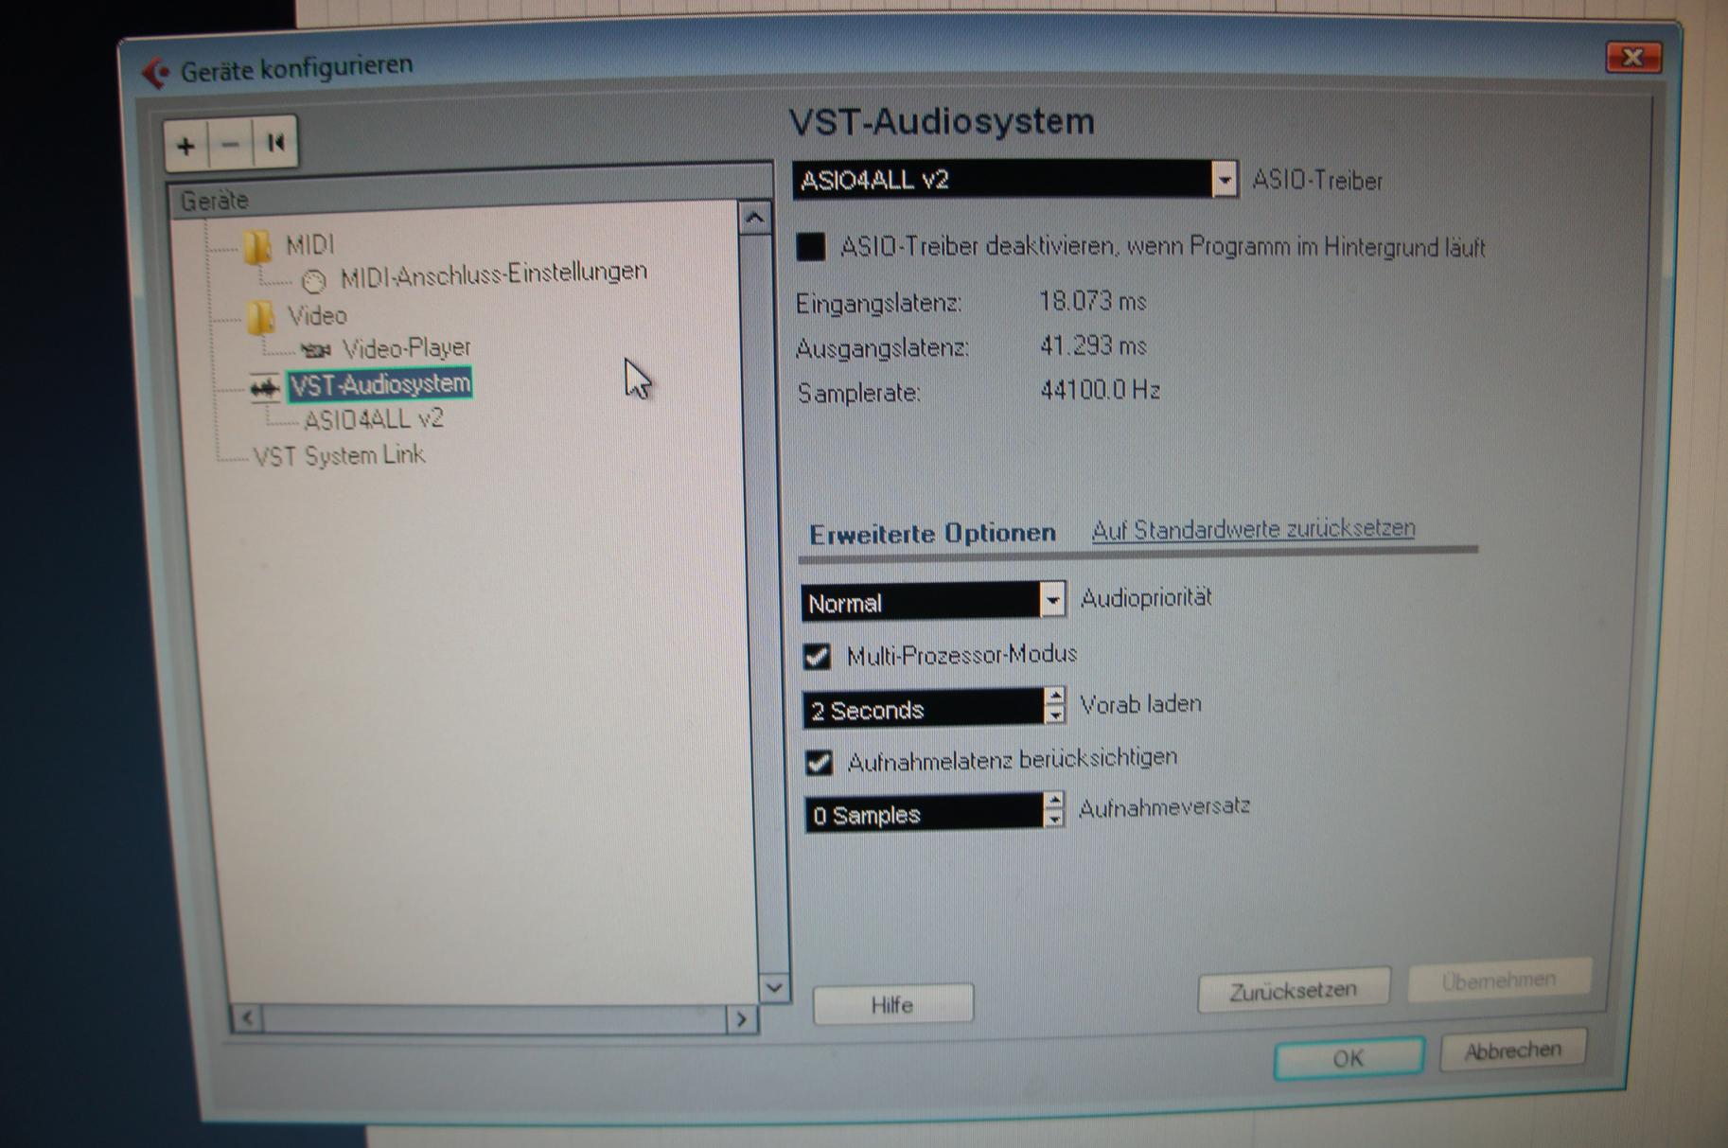1728x1148 pixels.
Task: Click the VST-Audiosystem waveform icon
Action: click(264, 388)
